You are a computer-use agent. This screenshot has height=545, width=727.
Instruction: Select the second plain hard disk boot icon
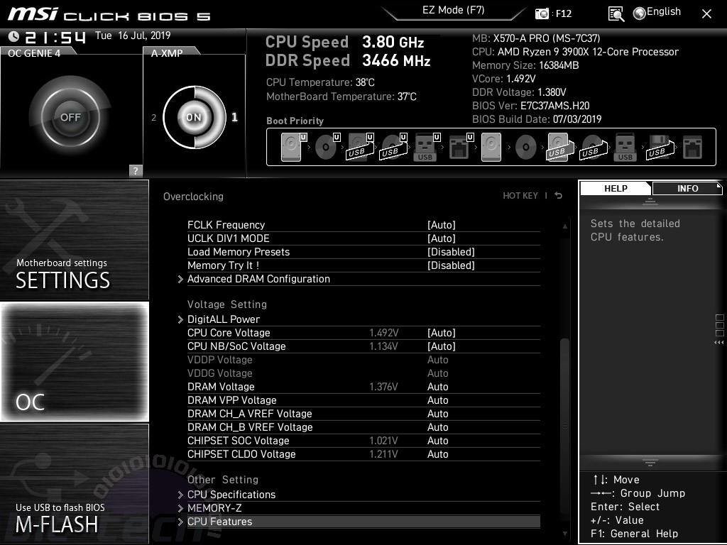491,147
